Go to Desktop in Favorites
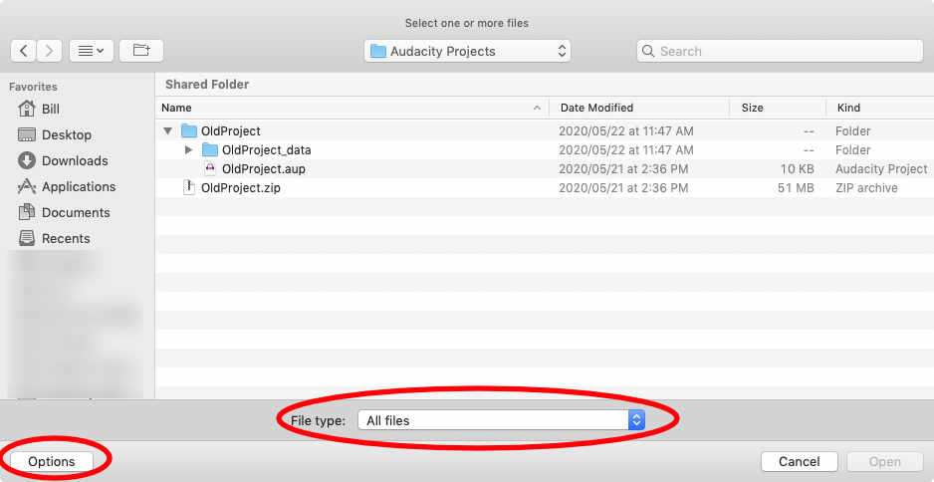This screenshot has width=934, height=482. [x=66, y=134]
